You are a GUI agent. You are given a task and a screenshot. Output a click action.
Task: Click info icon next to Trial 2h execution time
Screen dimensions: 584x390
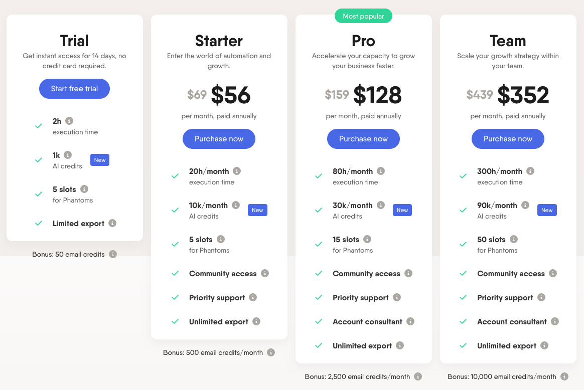pos(69,121)
